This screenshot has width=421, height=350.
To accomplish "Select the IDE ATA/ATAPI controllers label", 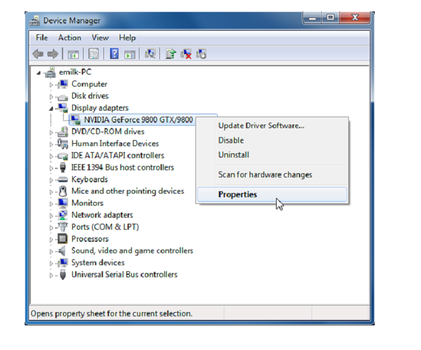I will click(118, 155).
